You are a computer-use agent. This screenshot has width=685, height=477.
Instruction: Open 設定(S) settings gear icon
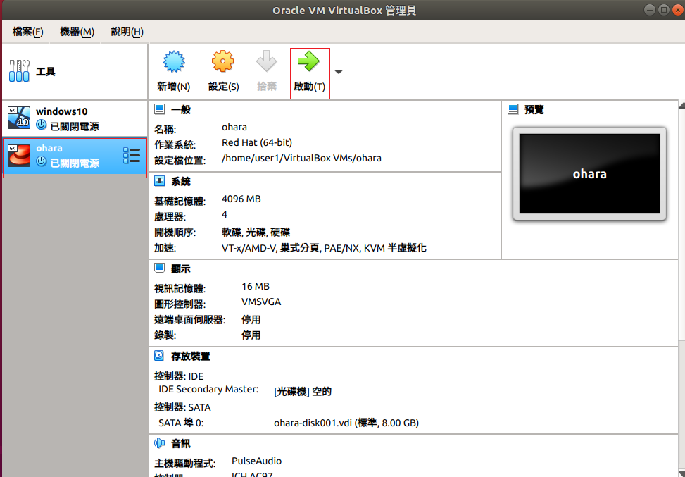point(222,61)
